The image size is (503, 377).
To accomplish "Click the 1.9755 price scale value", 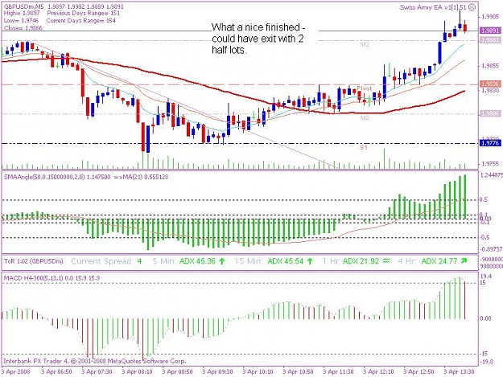I will coord(490,164).
